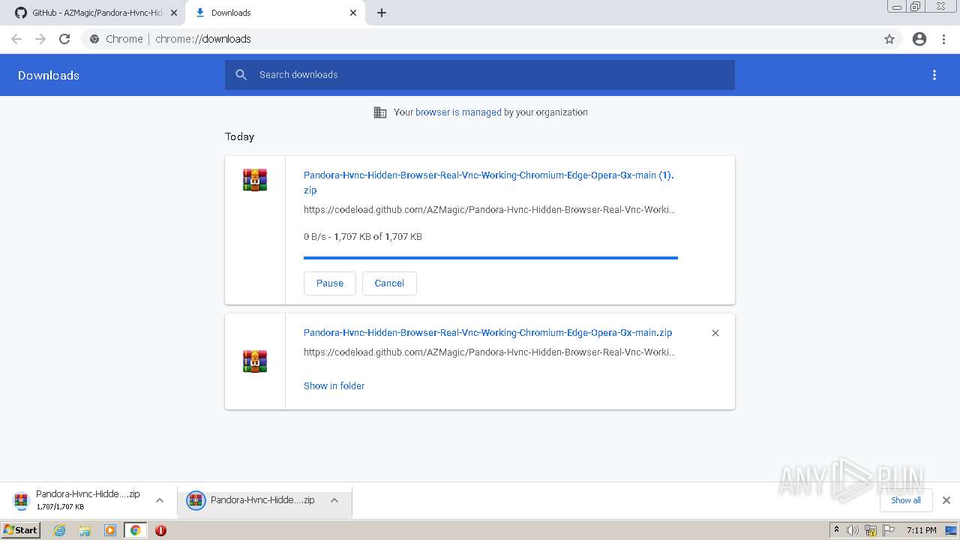Open Windows Explorer from taskbar
The width and height of the screenshot is (960, 540).
pos(85,530)
